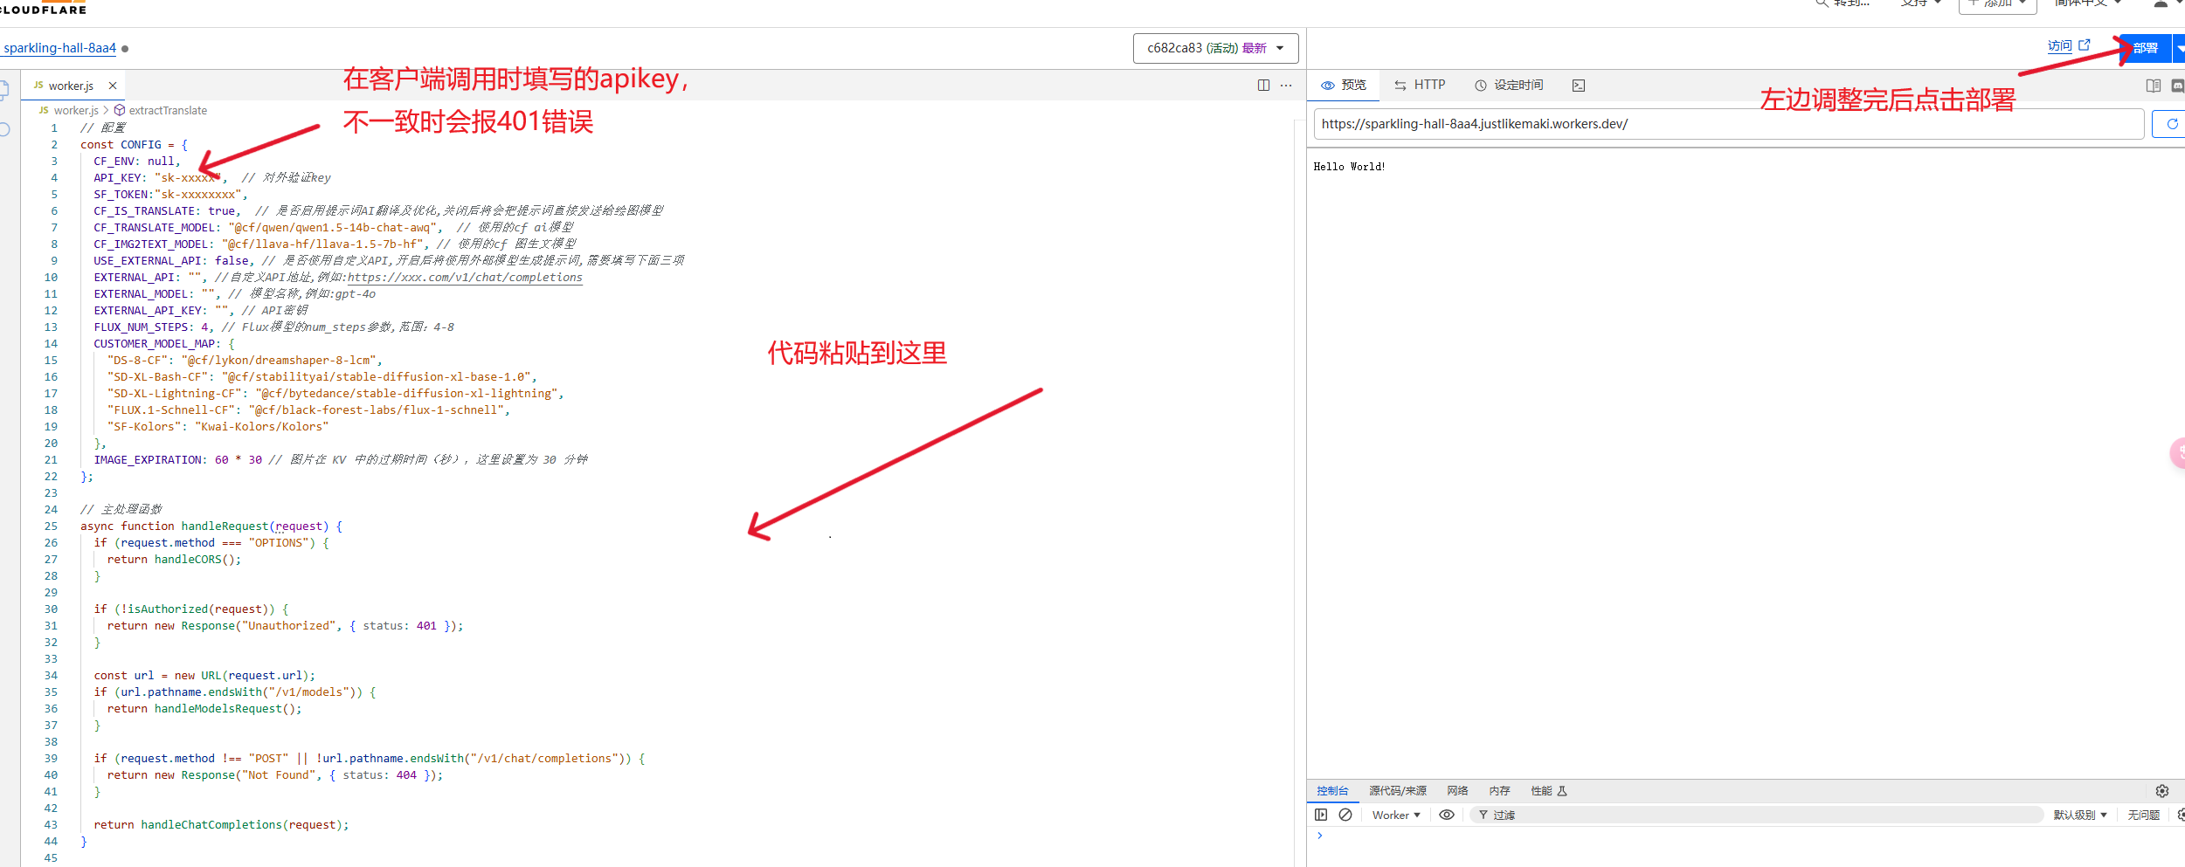
Task: Click the IMAGE_EXPIRATION config line
Action: pyautogui.click(x=341, y=460)
